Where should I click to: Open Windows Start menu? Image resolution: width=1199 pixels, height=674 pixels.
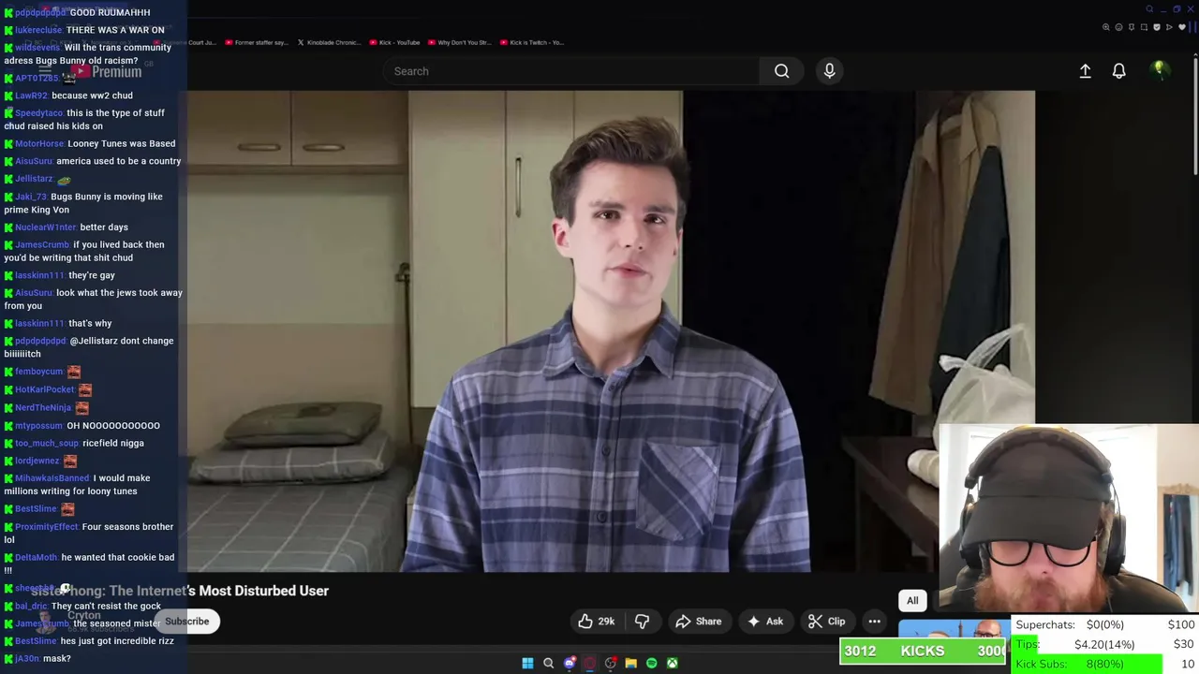coord(527,663)
